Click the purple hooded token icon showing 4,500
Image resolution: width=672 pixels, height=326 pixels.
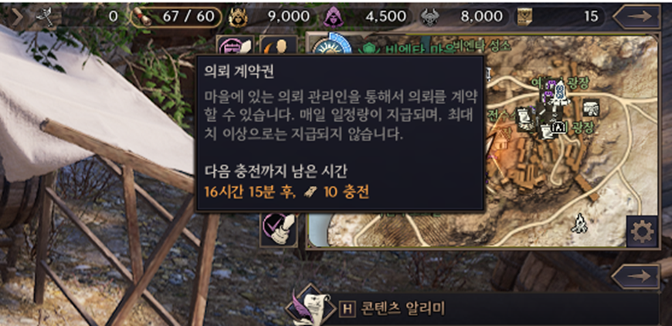[x=331, y=18]
